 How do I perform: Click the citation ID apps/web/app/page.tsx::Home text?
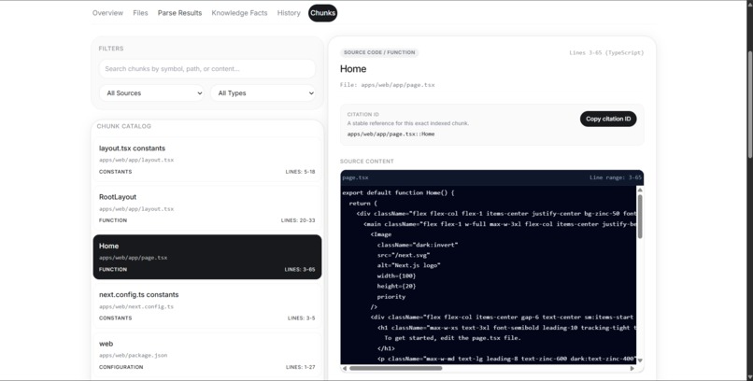(391, 134)
